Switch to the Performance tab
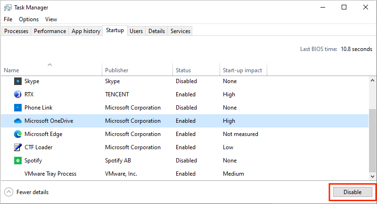The image size is (377, 204). click(x=50, y=31)
